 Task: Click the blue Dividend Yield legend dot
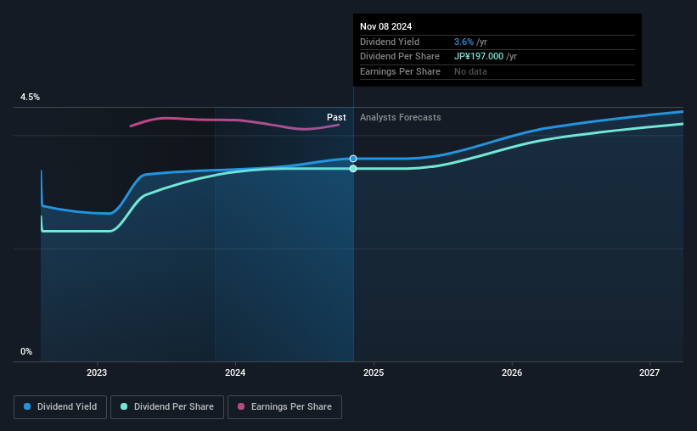[27, 406]
